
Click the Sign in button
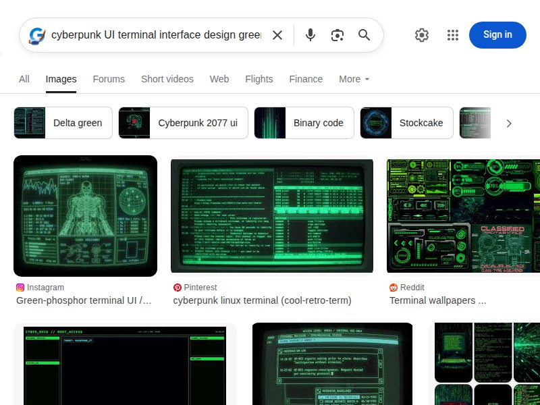click(497, 34)
